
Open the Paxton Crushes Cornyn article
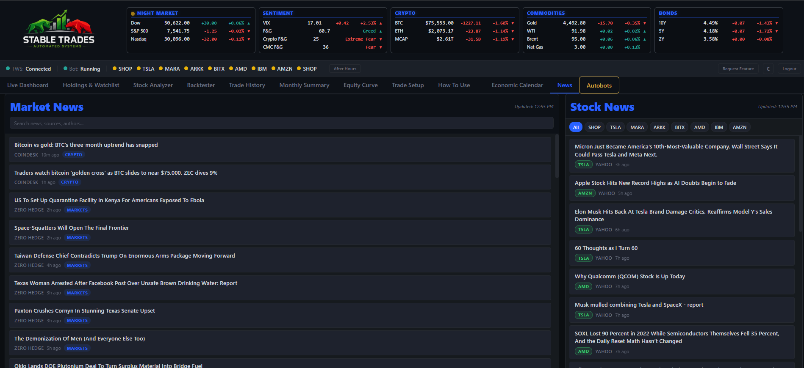pos(280,315)
